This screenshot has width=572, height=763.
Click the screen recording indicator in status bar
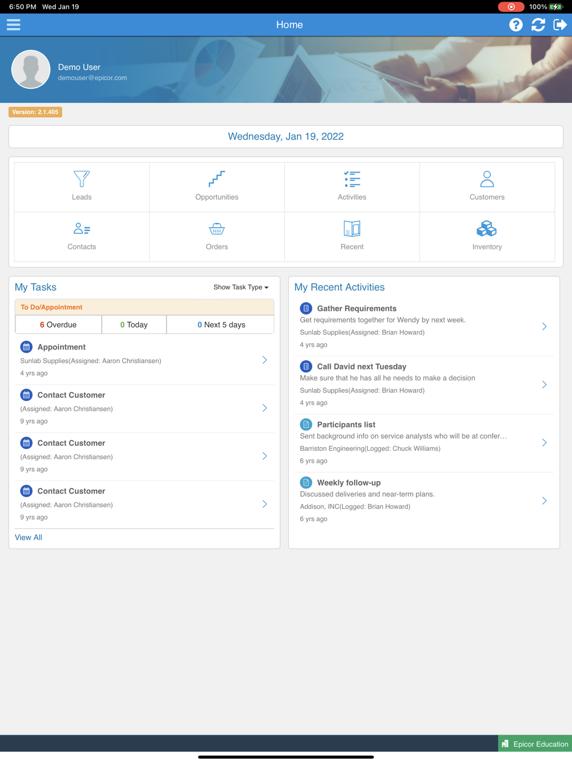click(511, 7)
